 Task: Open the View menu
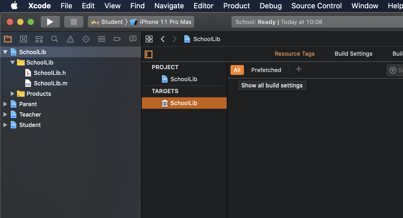pyautogui.click(x=113, y=6)
